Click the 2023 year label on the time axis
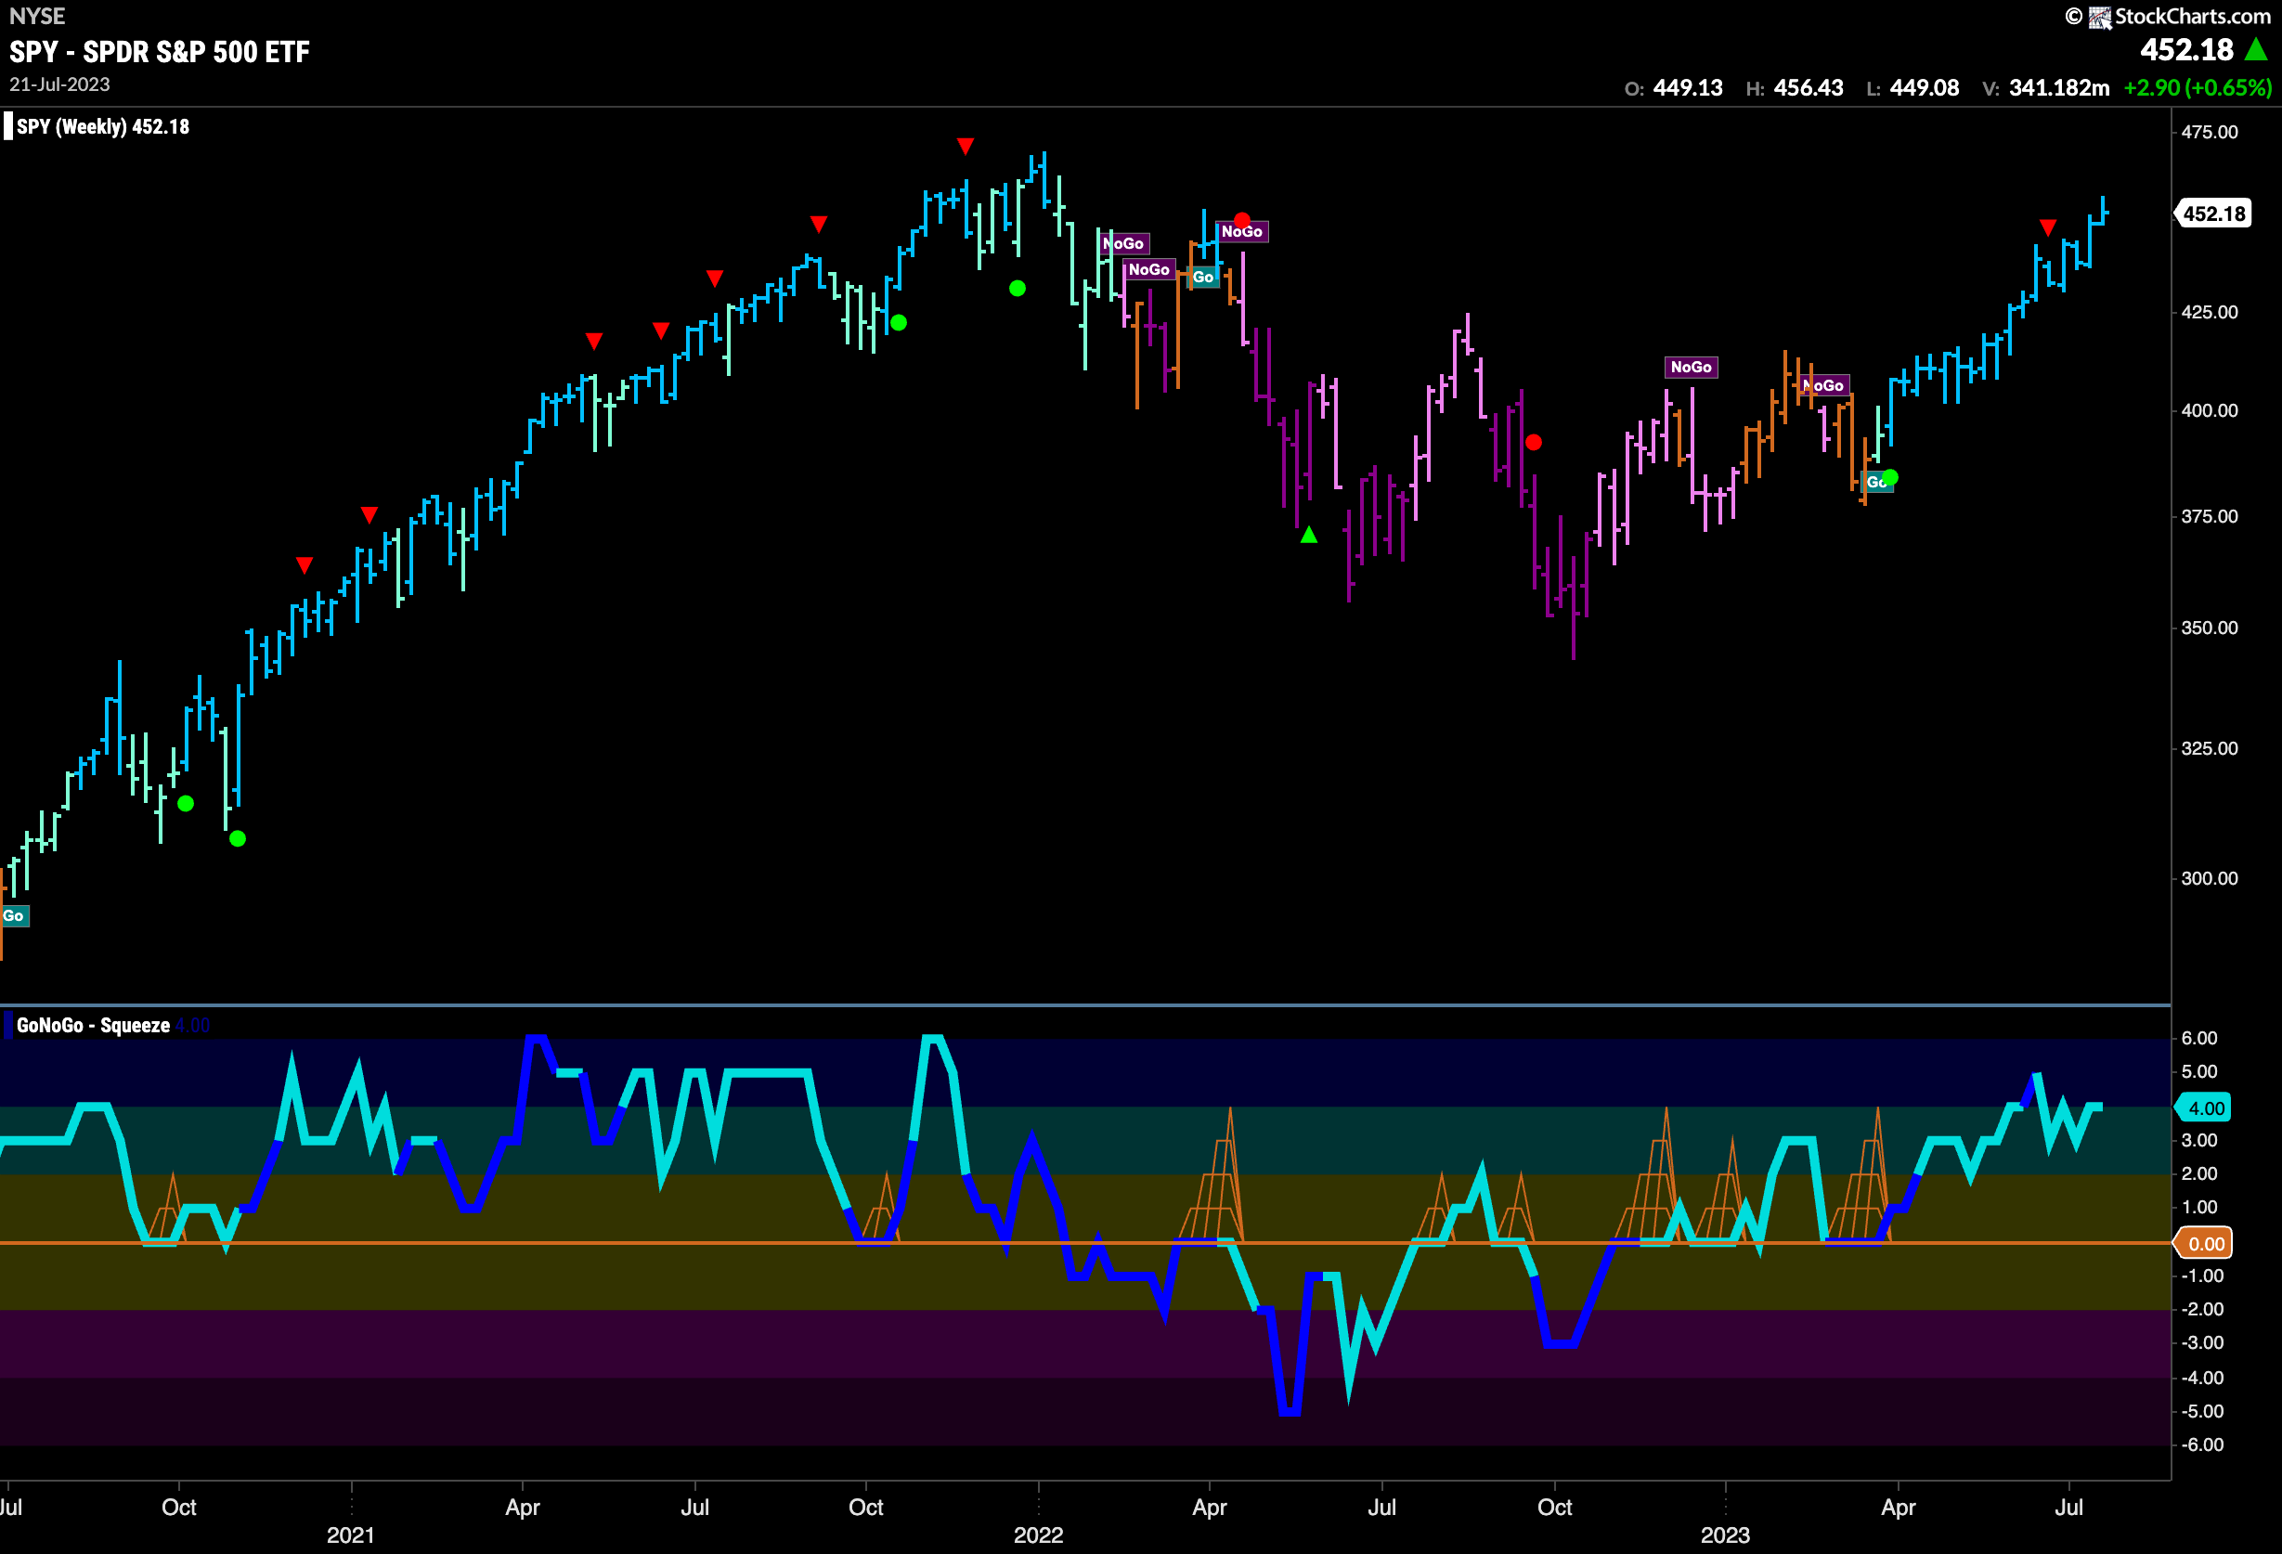Screen dimensions: 2282x1554 tap(1725, 1535)
